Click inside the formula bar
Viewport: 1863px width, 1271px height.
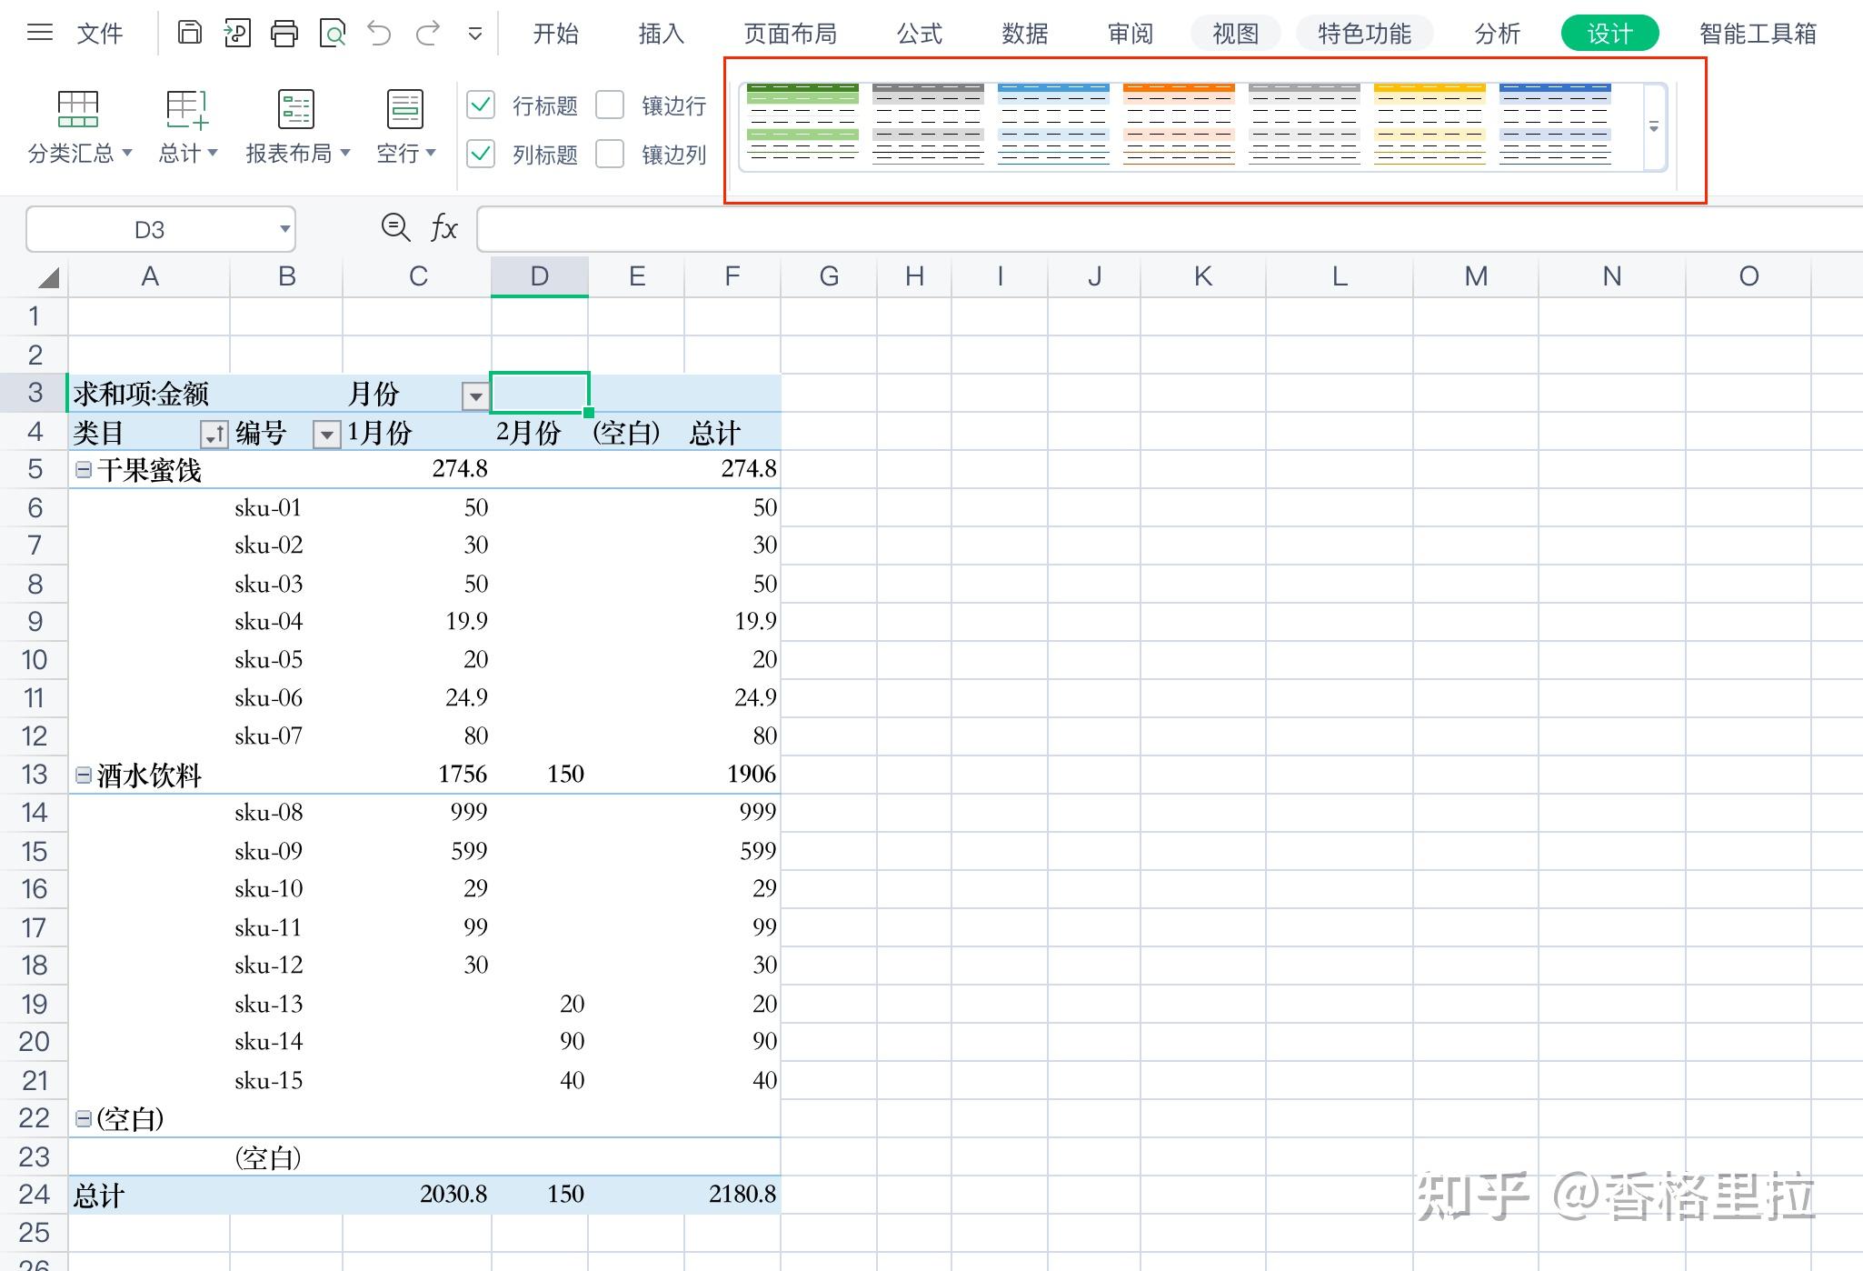point(818,228)
